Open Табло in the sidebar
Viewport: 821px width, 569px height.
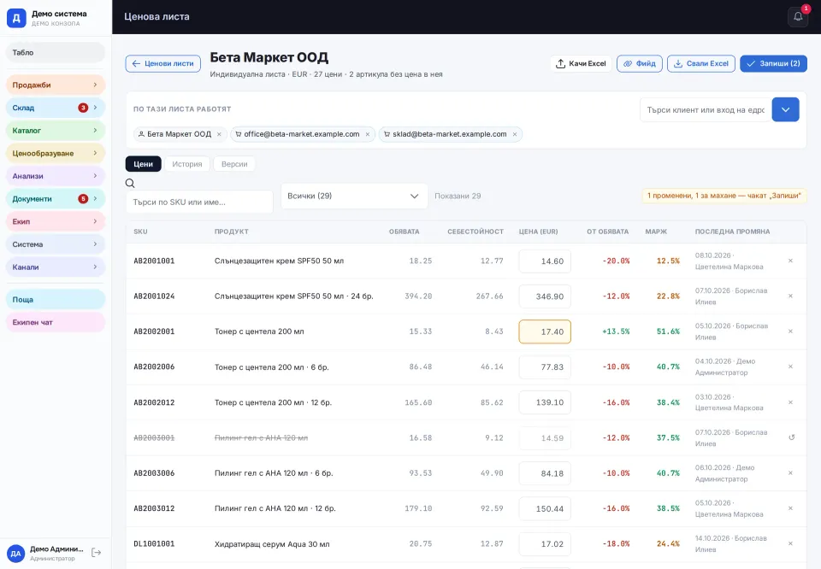point(56,52)
